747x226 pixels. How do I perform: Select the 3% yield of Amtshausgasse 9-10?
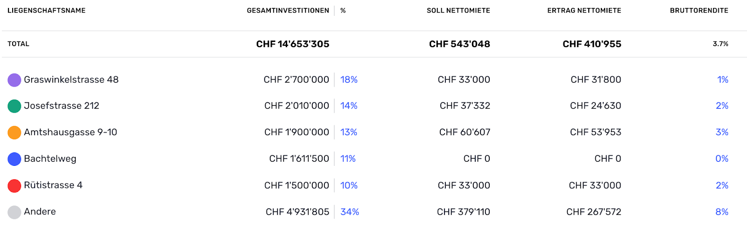click(x=722, y=132)
